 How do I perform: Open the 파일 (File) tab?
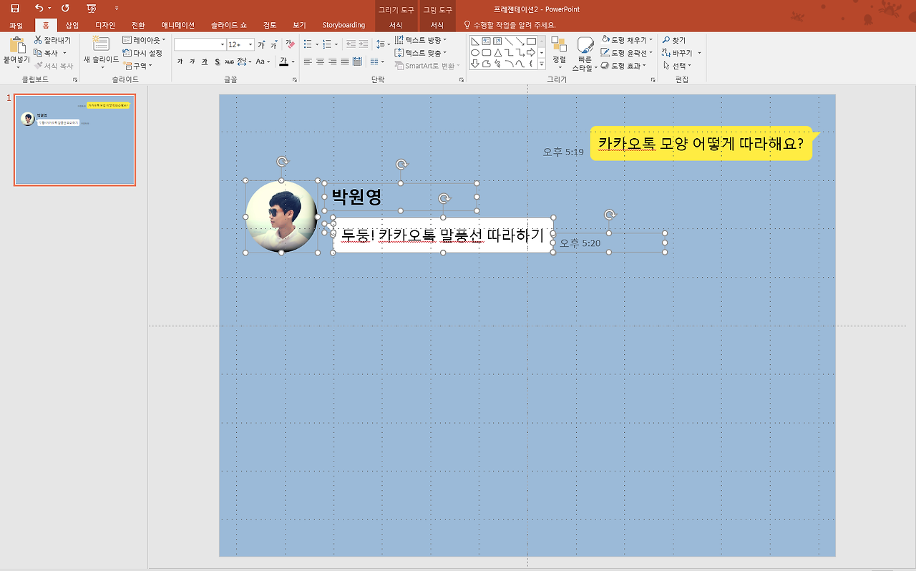click(x=16, y=25)
